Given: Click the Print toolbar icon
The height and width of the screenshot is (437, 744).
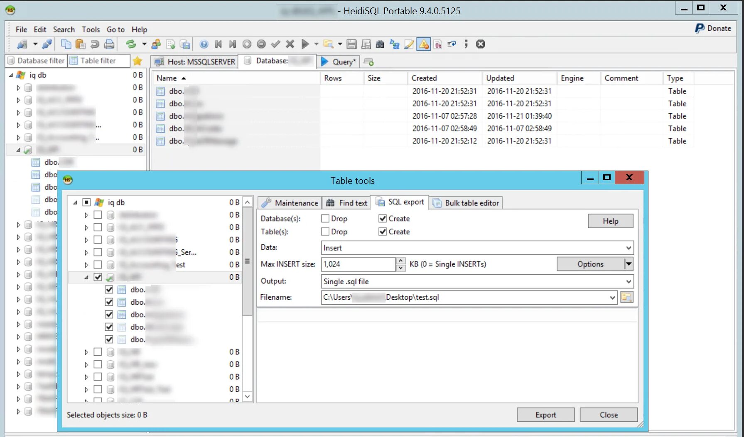Looking at the screenshot, I should click(x=109, y=44).
